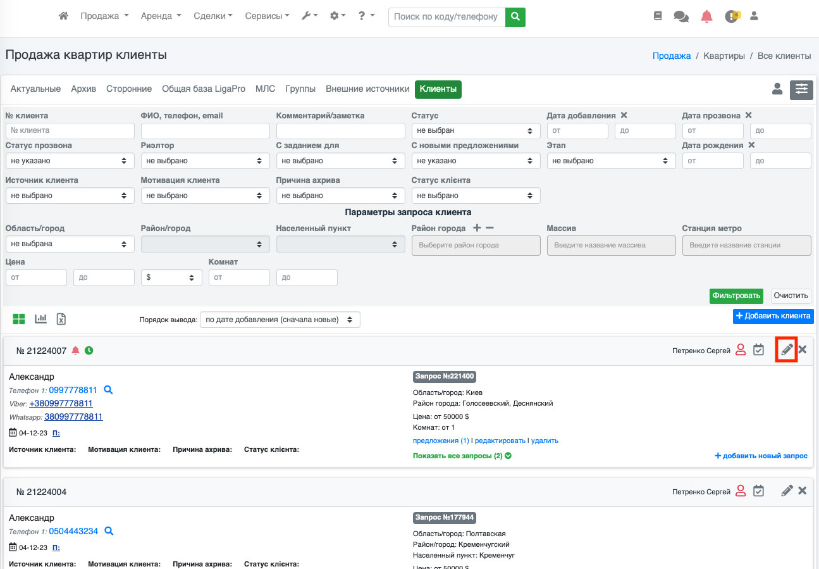
Task: Open the chat messages icon
Action: point(681,16)
